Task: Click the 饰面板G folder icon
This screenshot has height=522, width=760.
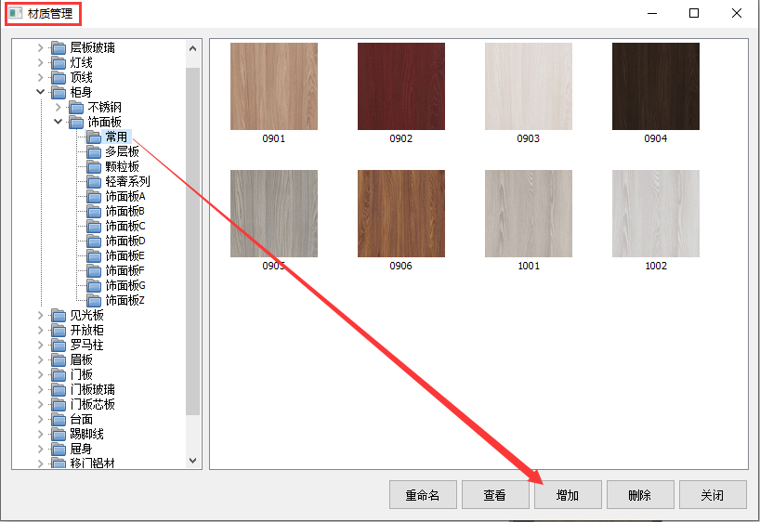Action: coord(94,286)
